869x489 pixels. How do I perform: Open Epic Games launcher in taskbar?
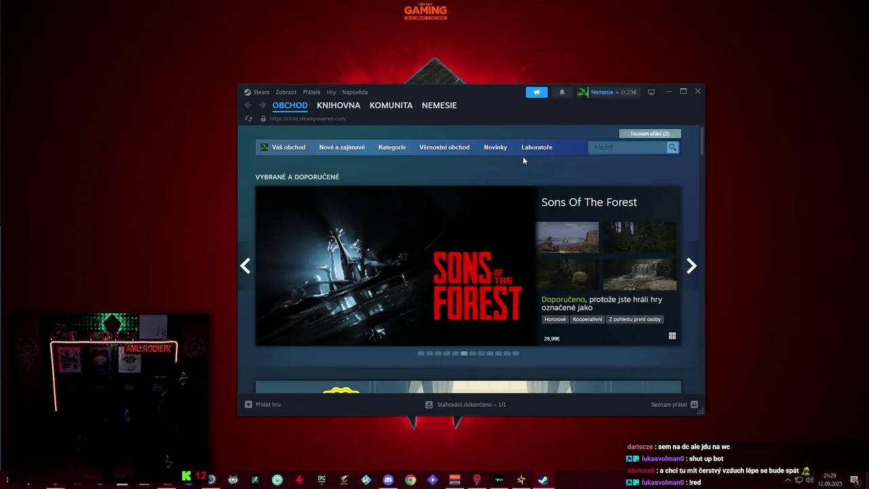pos(322,479)
